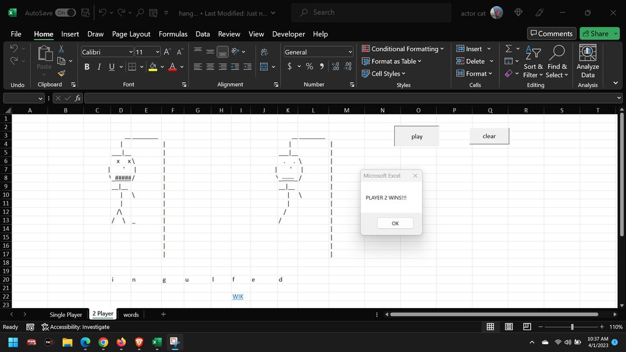
Task: Click Increase Decimal icon
Action: 335,67
